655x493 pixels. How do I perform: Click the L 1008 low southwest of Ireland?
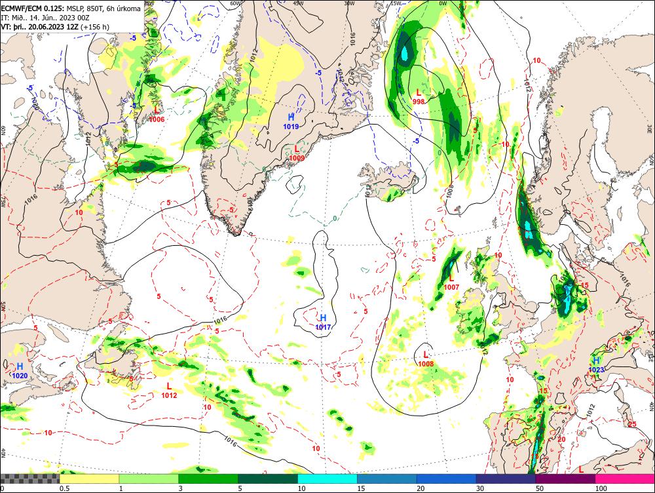pyautogui.click(x=426, y=359)
